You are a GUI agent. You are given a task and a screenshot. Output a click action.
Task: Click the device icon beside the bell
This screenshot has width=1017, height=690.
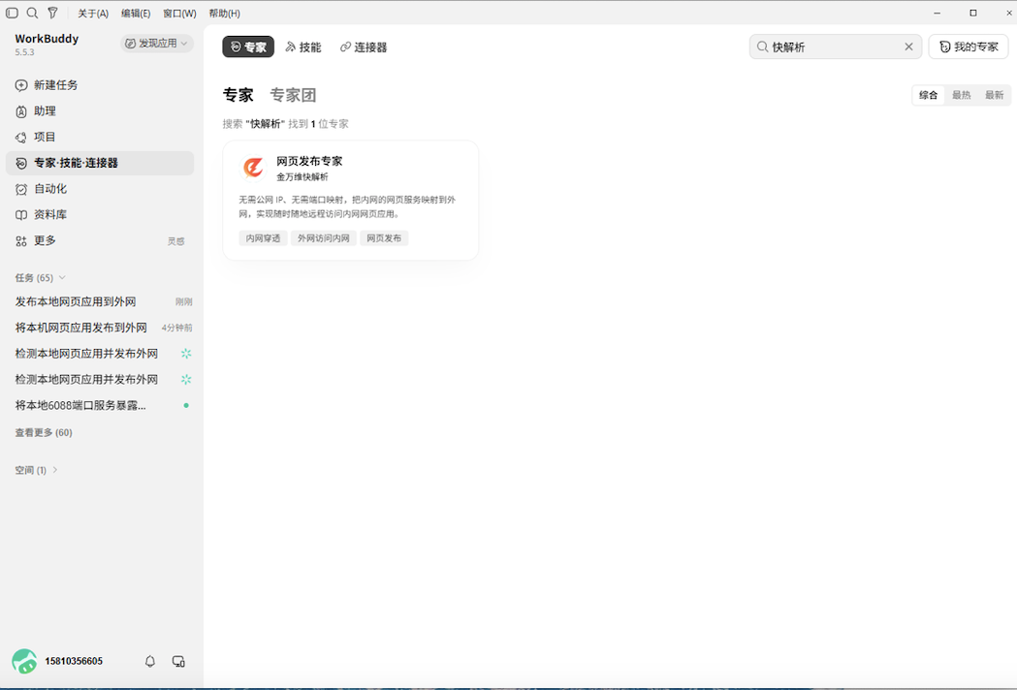(x=178, y=662)
